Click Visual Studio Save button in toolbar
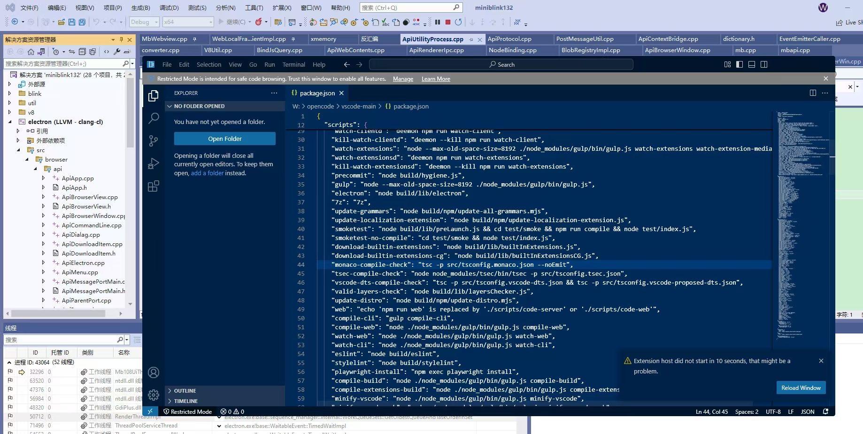The image size is (863, 434). tap(72, 22)
